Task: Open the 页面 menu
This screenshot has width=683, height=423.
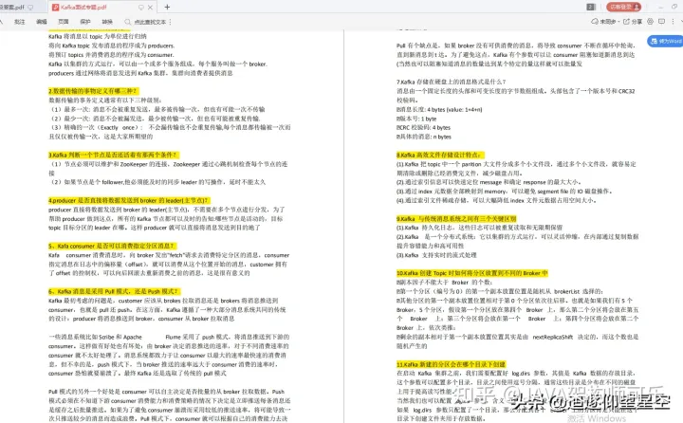Action: (64, 22)
